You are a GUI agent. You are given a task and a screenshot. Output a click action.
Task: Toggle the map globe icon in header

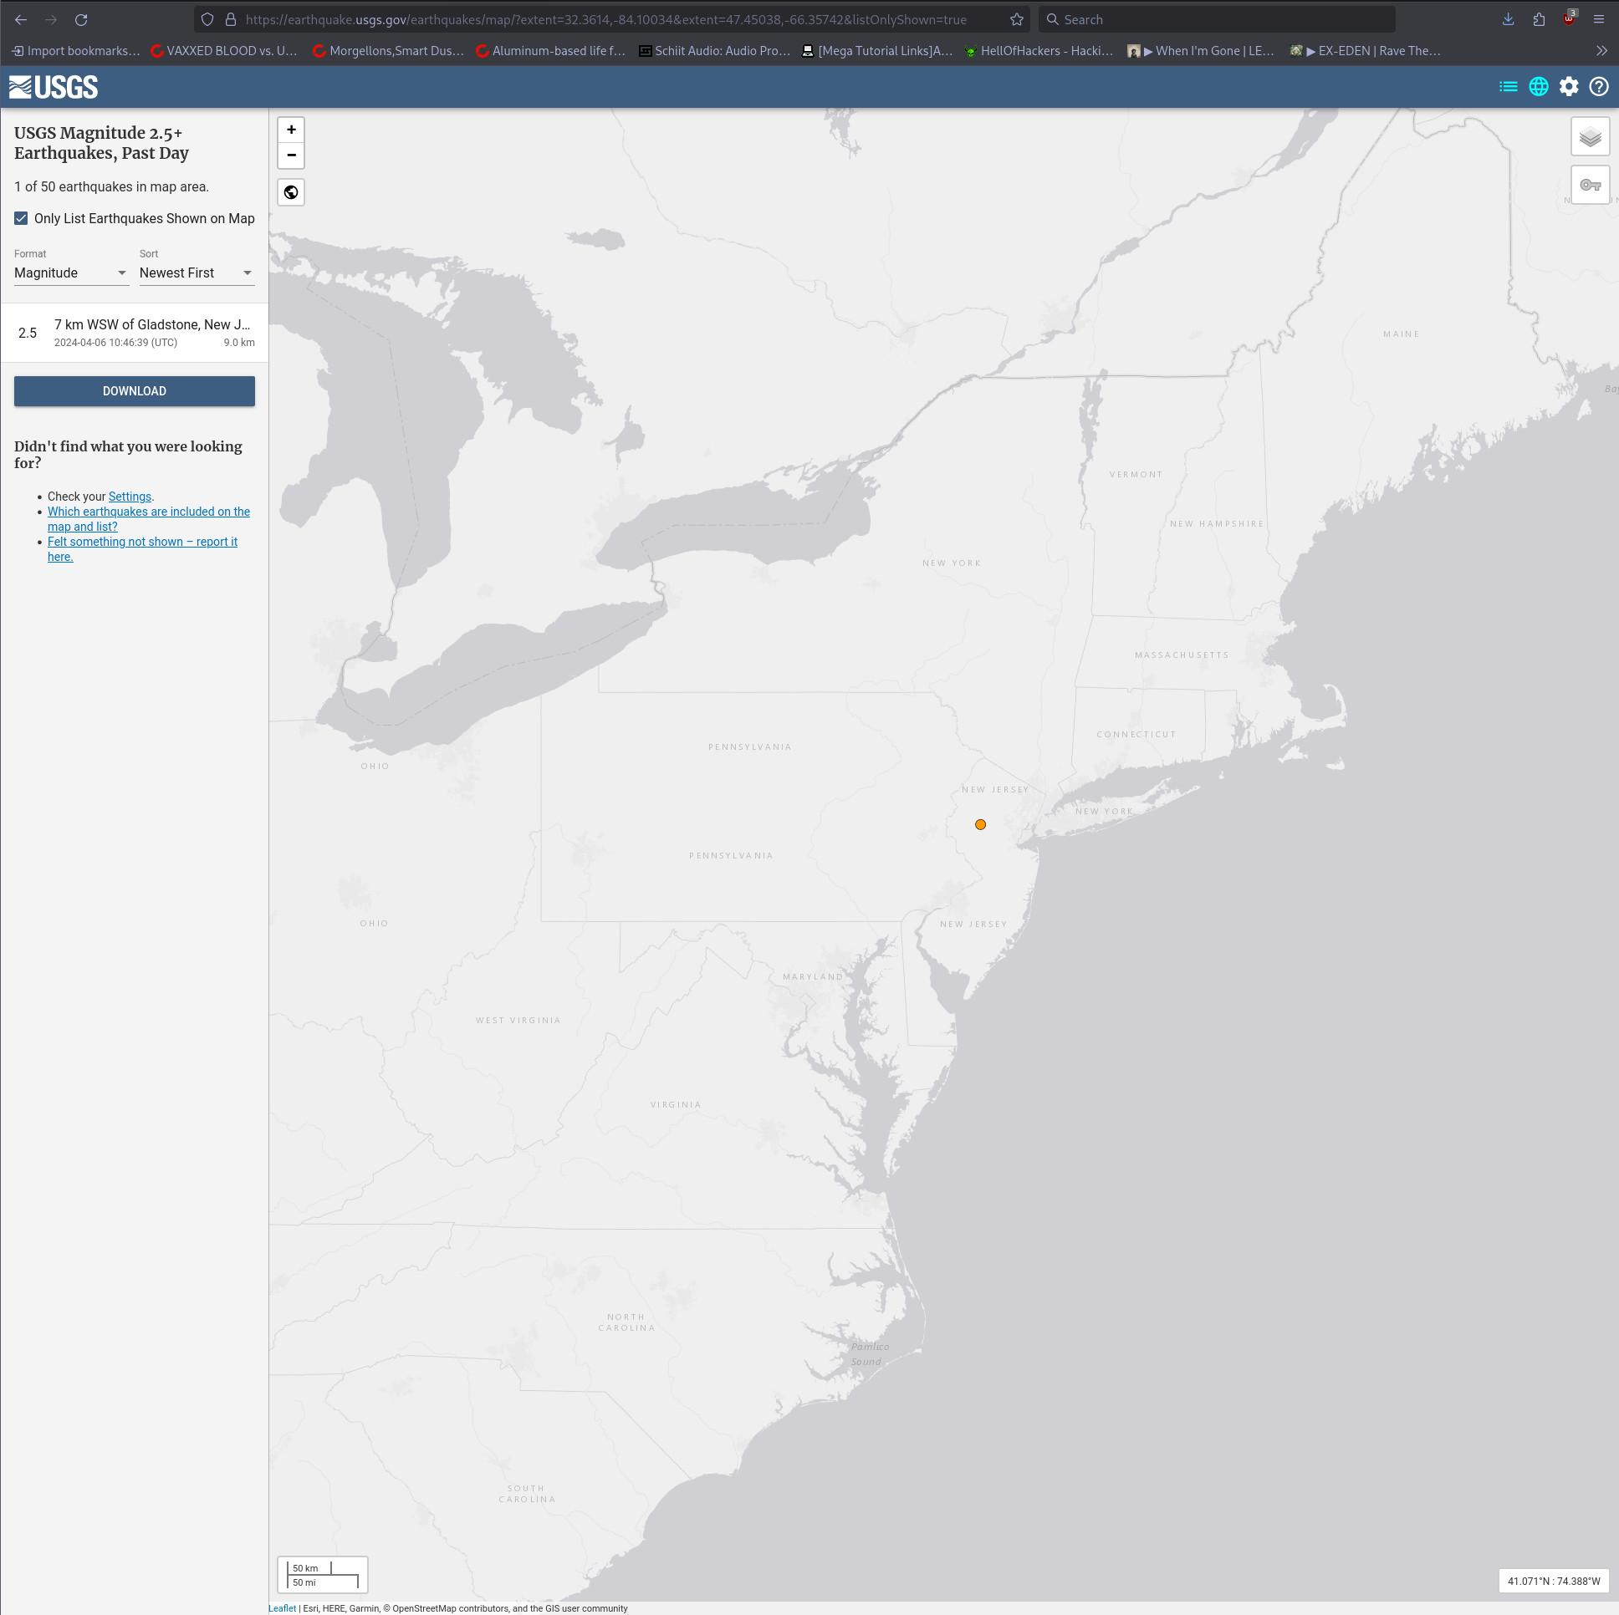coord(1538,86)
